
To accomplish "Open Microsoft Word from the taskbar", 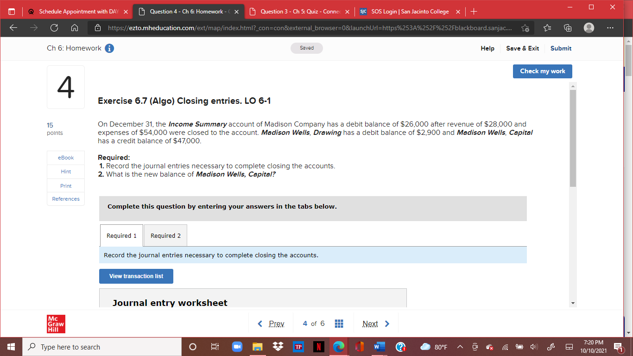I will tap(380, 347).
